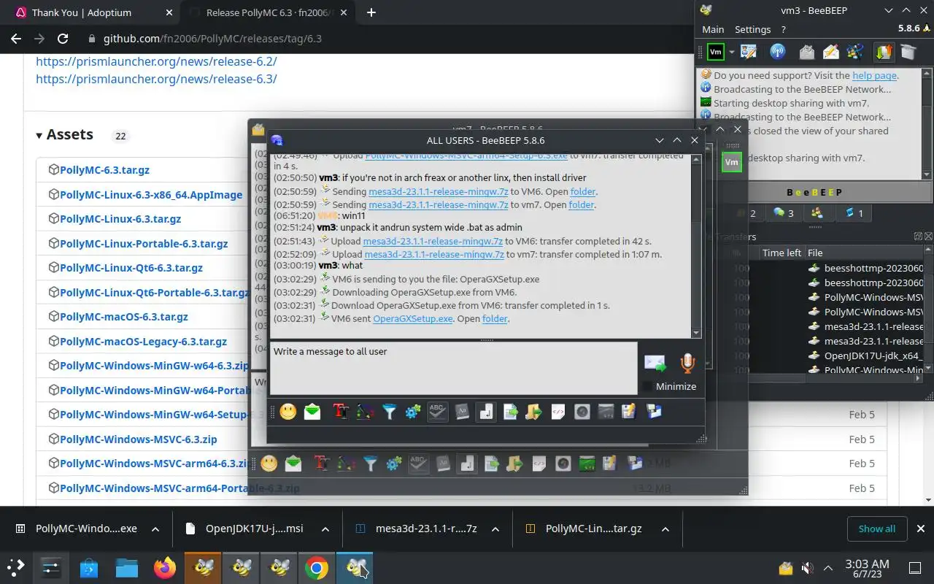Toggle word completion dictionary in ALL USERS toolbar
The height and width of the screenshot is (584, 934).
tap(461, 412)
